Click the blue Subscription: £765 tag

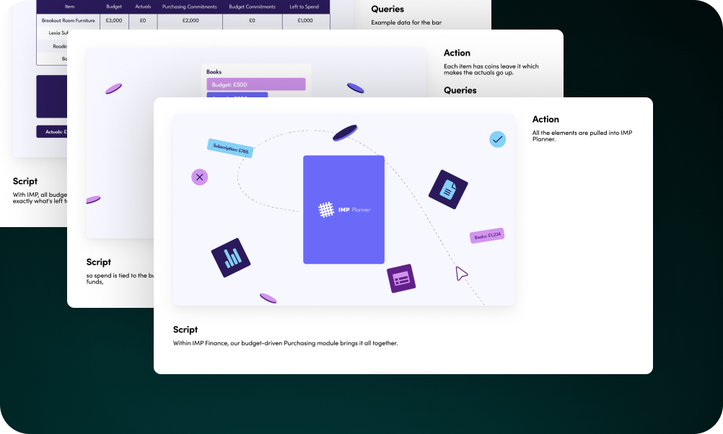point(230,148)
